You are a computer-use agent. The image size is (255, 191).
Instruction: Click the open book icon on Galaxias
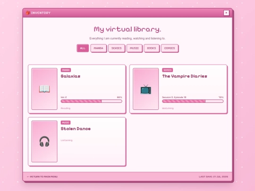44,89
